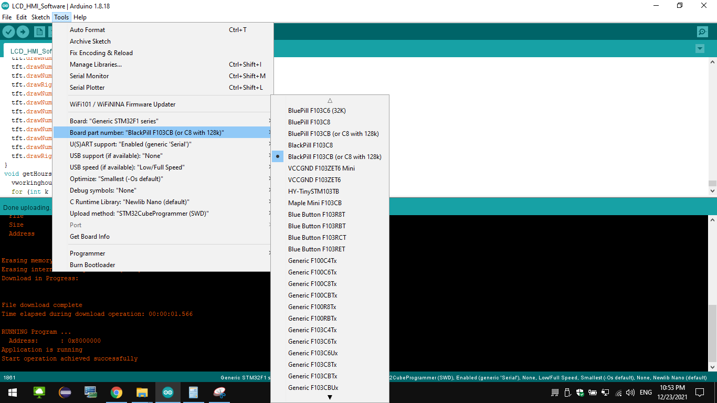Click the down arrow of board list
This screenshot has height=403, width=717.
click(330, 397)
